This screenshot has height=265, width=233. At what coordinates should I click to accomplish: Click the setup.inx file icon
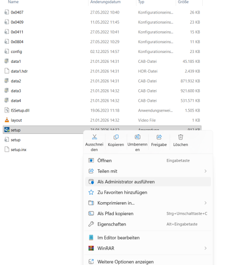(x=7, y=149)
